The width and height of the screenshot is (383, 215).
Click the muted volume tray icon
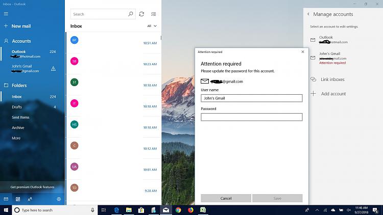(349, 210)
